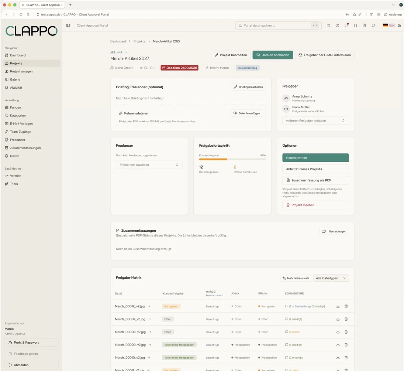Click the Kundenfreigabe progress bar
This screenshot has width=404, height=371.
tap(232, 159)
